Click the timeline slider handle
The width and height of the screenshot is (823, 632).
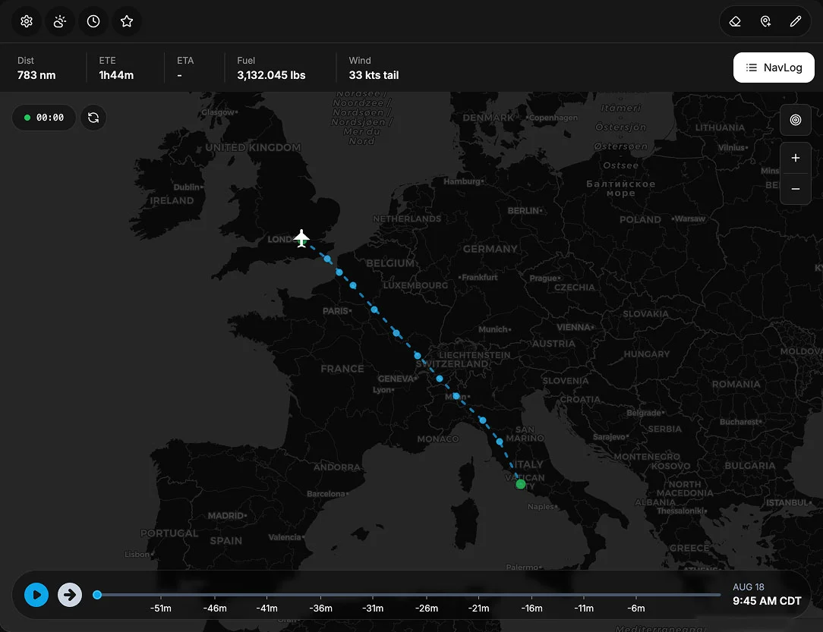(x=97, y=595)
